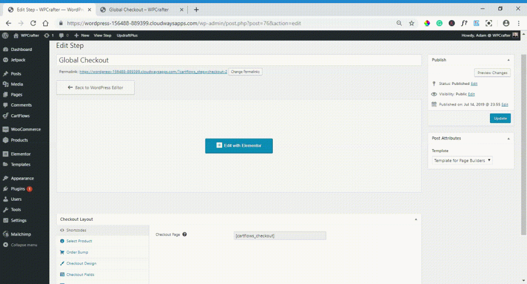The image size is (527, 284).
Task: Reload the current page
Action: (x=33, y=23)
